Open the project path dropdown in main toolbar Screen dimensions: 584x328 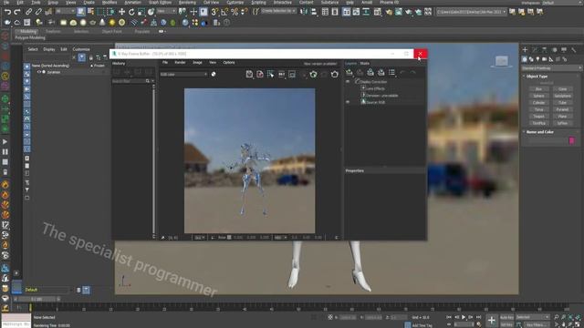(x=472, y=12)
